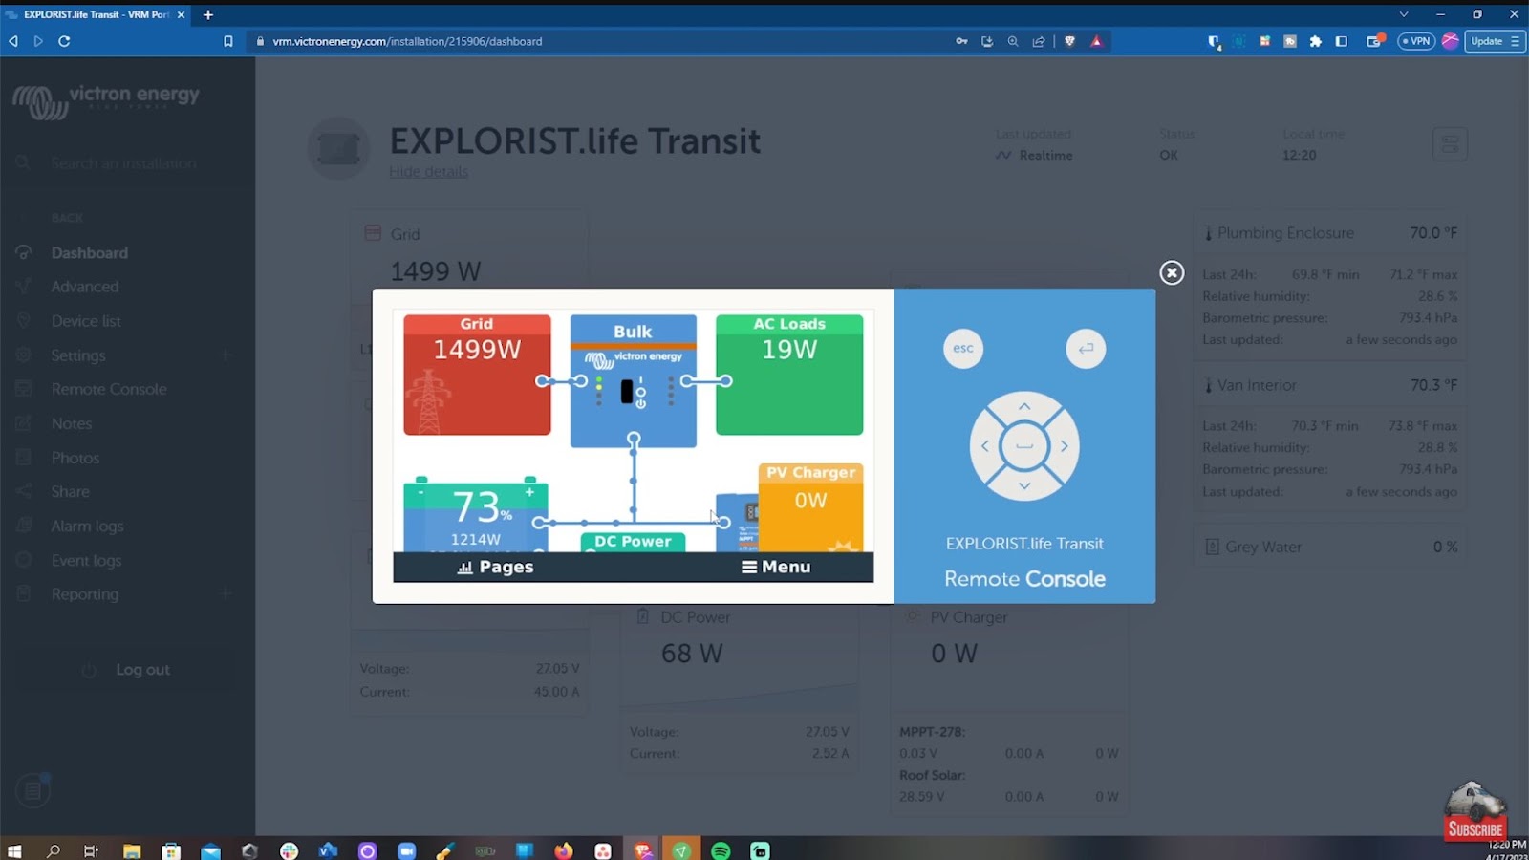Click the right arrow on the console D-pad

pyautogui.click(x=1065, y=446)
